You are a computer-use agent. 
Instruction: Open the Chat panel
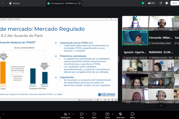82,115
